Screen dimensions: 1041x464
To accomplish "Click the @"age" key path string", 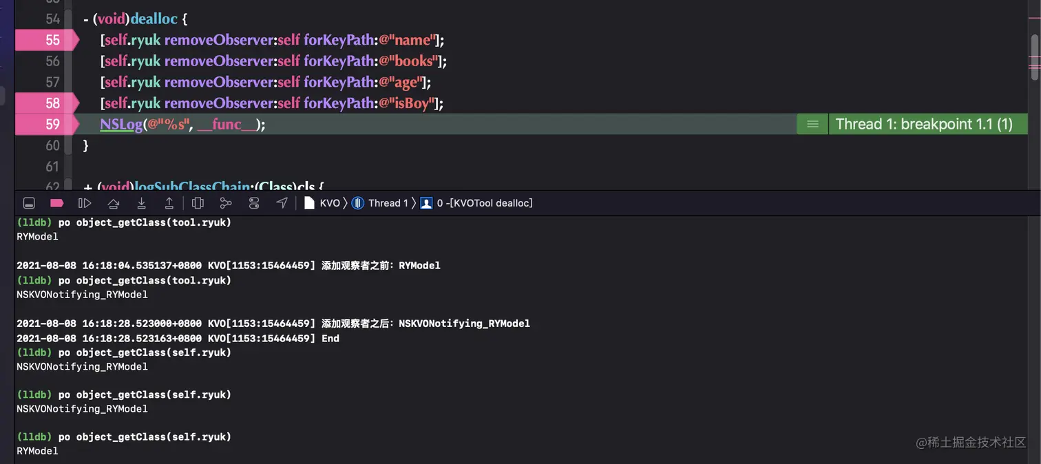I will click(x=401, y=82).
